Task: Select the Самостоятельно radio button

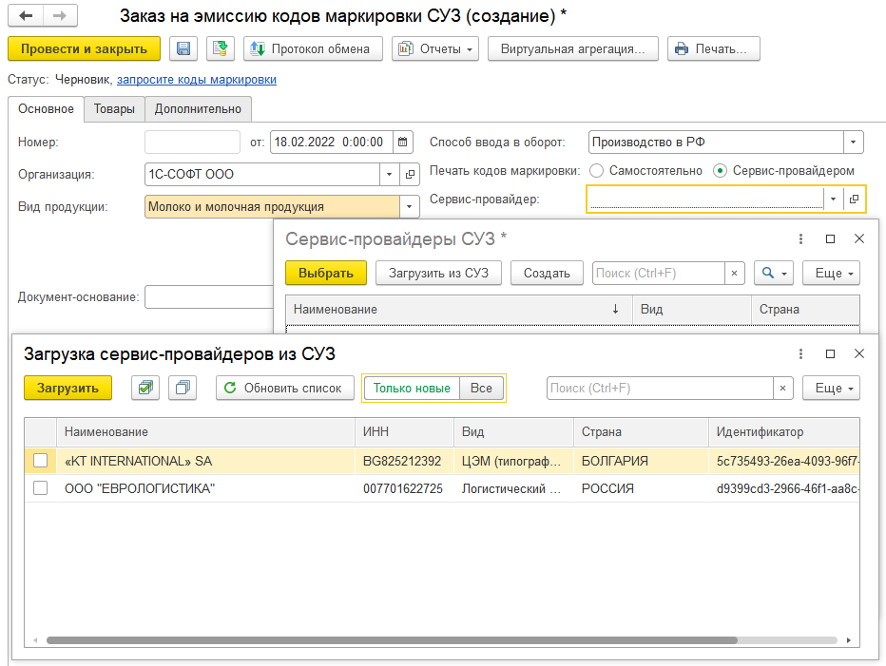Action: pos(596,171)
